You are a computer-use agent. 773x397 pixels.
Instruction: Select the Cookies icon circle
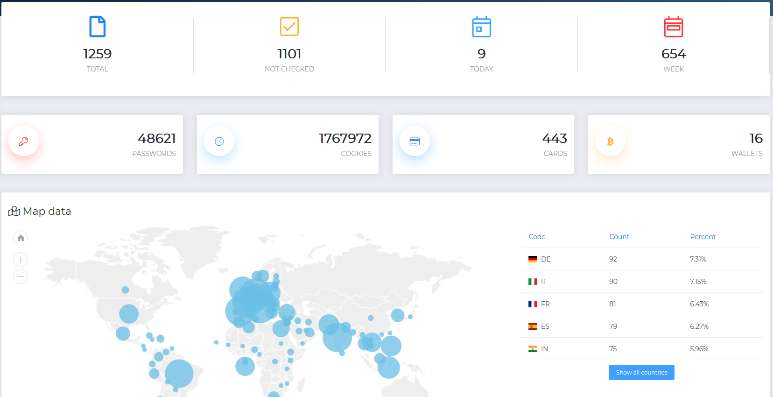click(x=219, y=141)
